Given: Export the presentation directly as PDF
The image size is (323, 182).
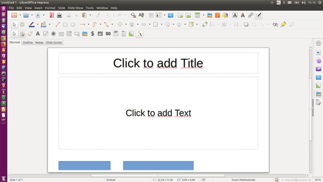Looking at the screenshot, I should [x=52, y=15].
